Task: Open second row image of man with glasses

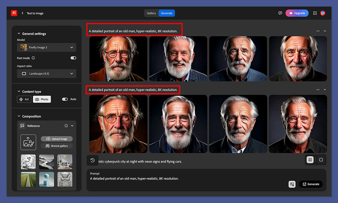Action: (x=118, y=124)
